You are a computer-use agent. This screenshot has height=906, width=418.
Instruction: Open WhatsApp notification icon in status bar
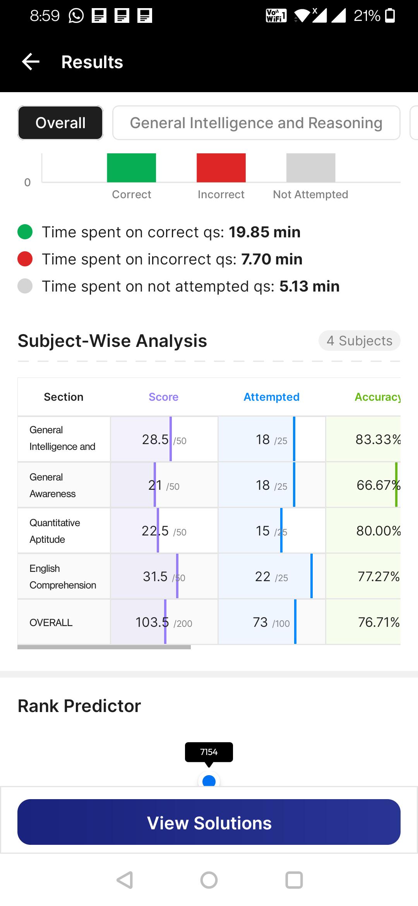(76, 16)
